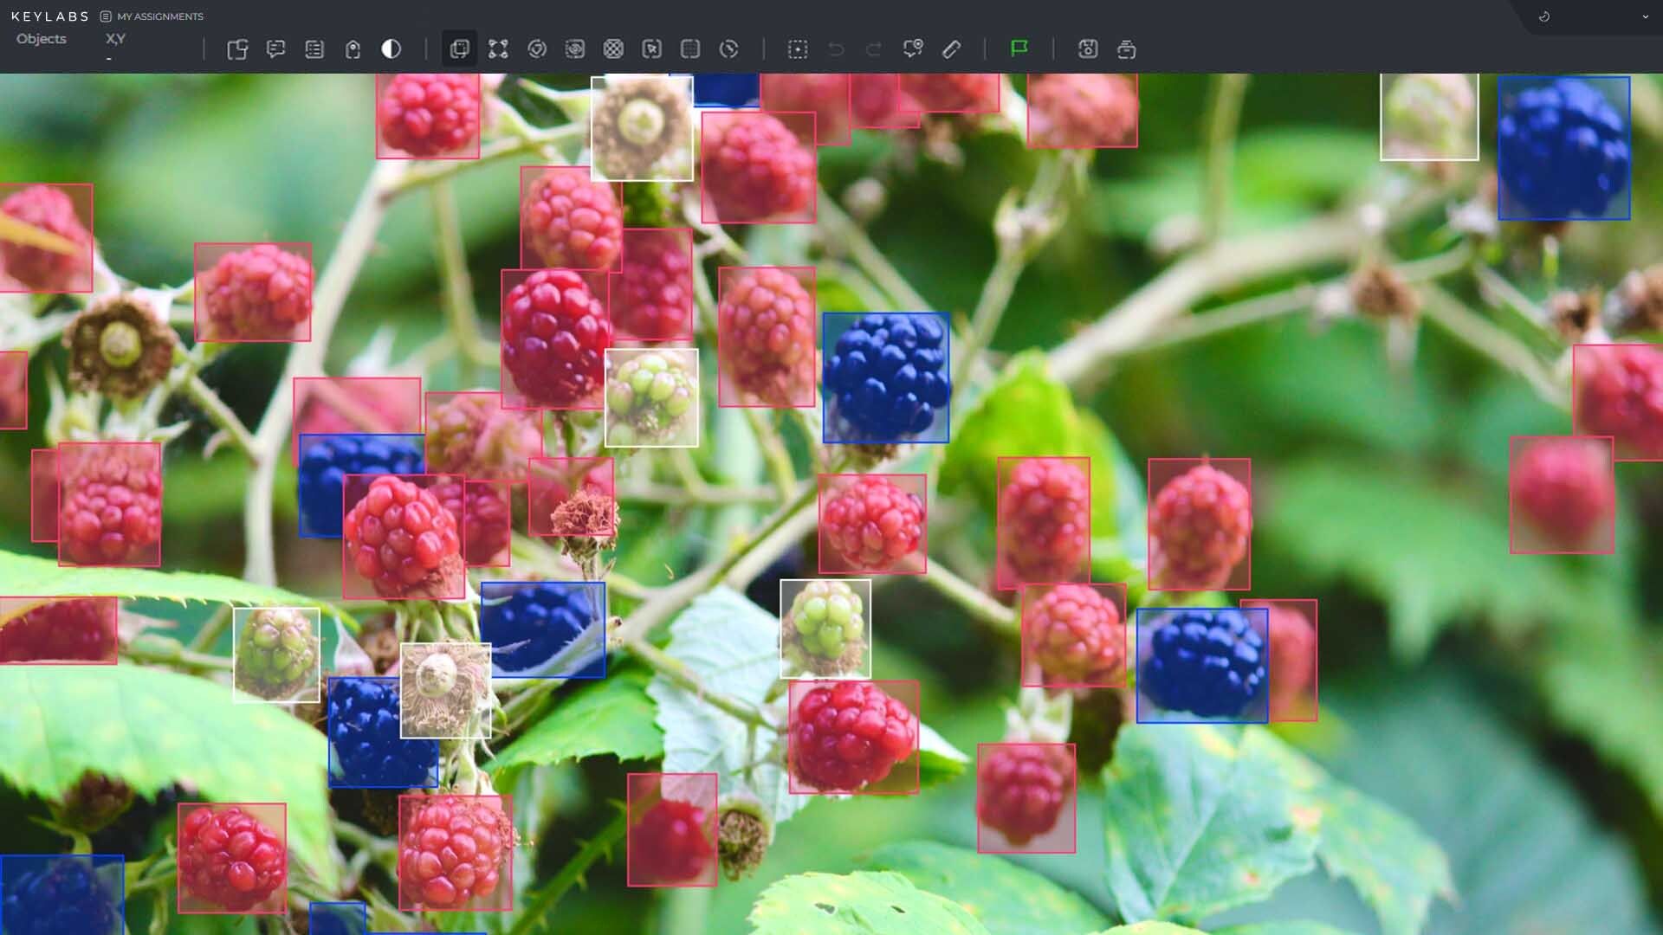Save the current annotations

click(x=1089, y=49)
